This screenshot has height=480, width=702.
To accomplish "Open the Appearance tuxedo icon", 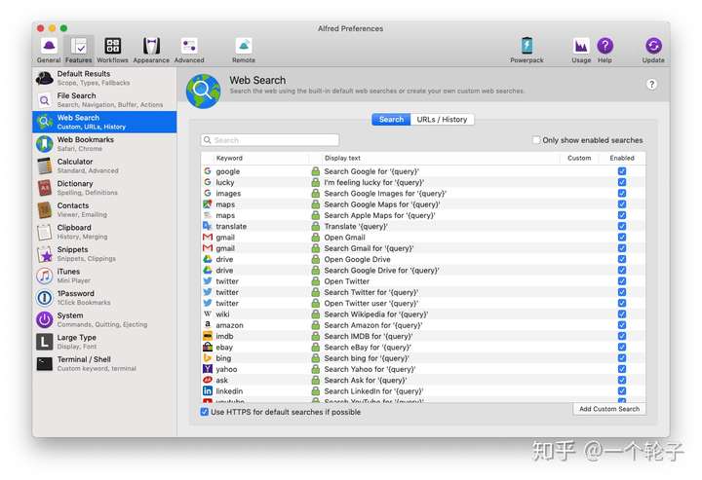I will (x=151, y=50).
